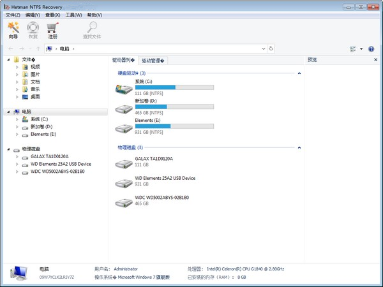383x287 pixels.
Task: Select WDC WD5002ABYS-02B1B0 in the tree
Action: coord(57,172)
